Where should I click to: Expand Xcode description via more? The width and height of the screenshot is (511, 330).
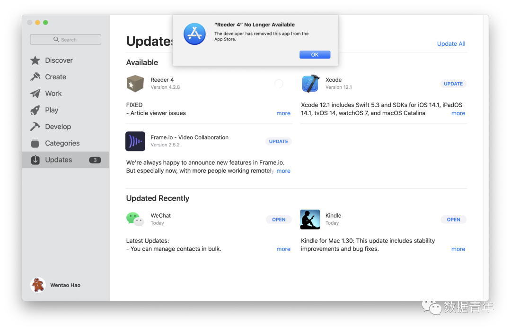pos(458,113)
